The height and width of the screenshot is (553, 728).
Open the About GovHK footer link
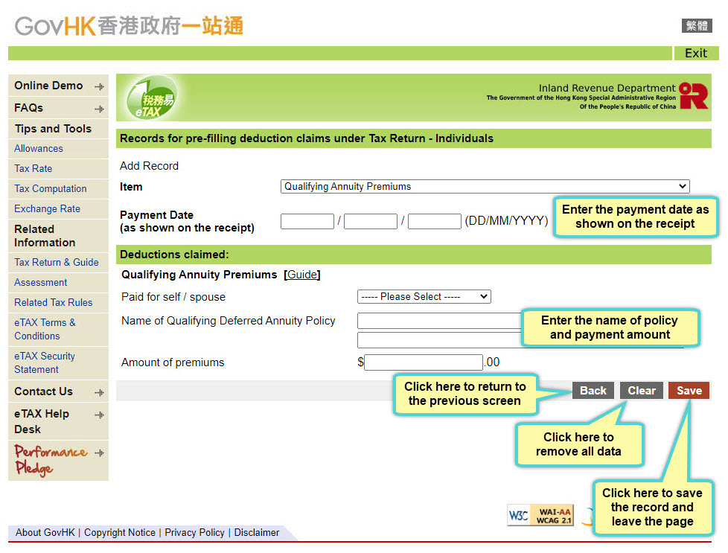point(45,533)
